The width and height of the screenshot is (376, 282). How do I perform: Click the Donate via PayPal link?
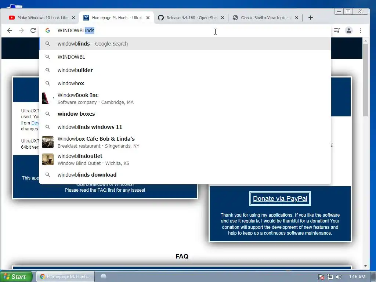coord(280,199)
